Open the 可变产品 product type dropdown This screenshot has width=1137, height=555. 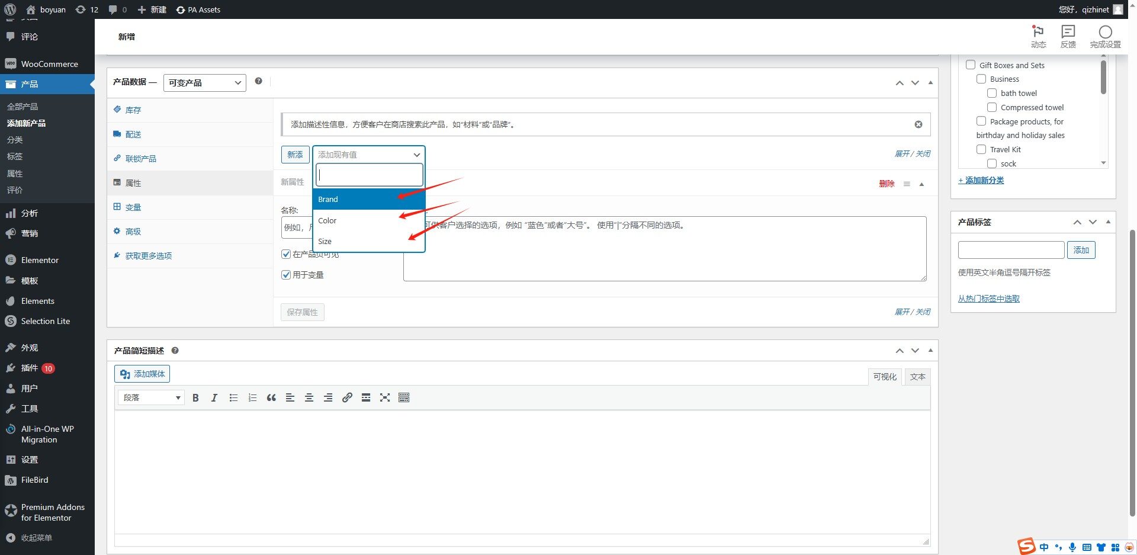click(x=204, y=83)
